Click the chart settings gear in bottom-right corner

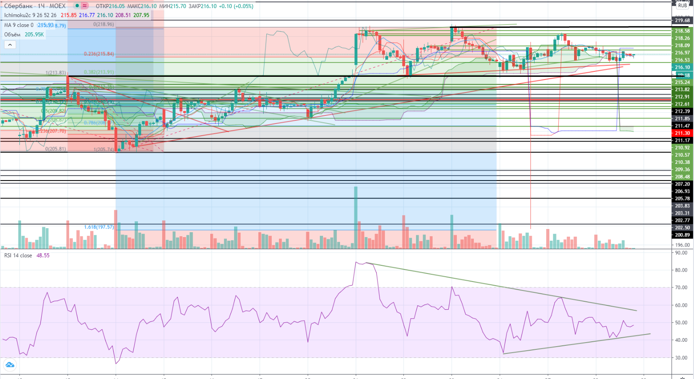pyautogui.click(x=682, y=376)
